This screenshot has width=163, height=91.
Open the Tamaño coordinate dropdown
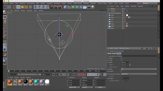click(87, 87)
